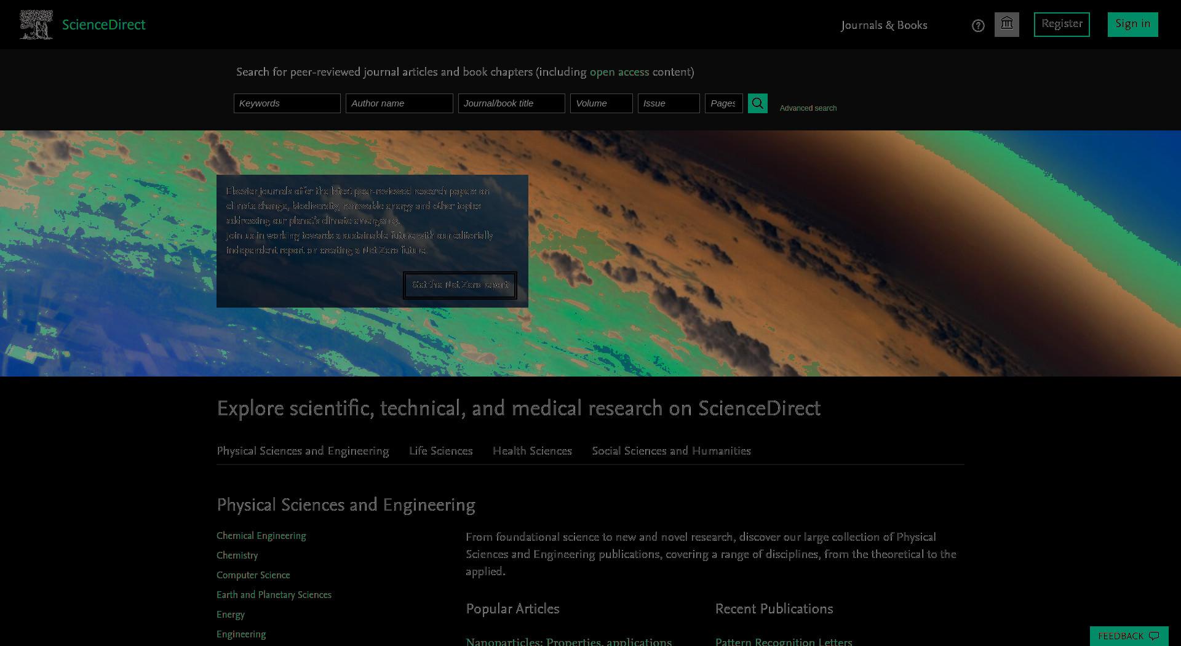Open the Engineering subject link
The height and width of the screenshot is (646, 1181).
tap(241, 634)
